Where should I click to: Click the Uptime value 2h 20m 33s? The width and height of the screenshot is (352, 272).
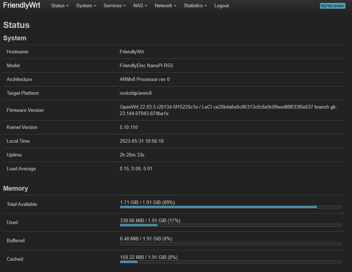point(132,155)
